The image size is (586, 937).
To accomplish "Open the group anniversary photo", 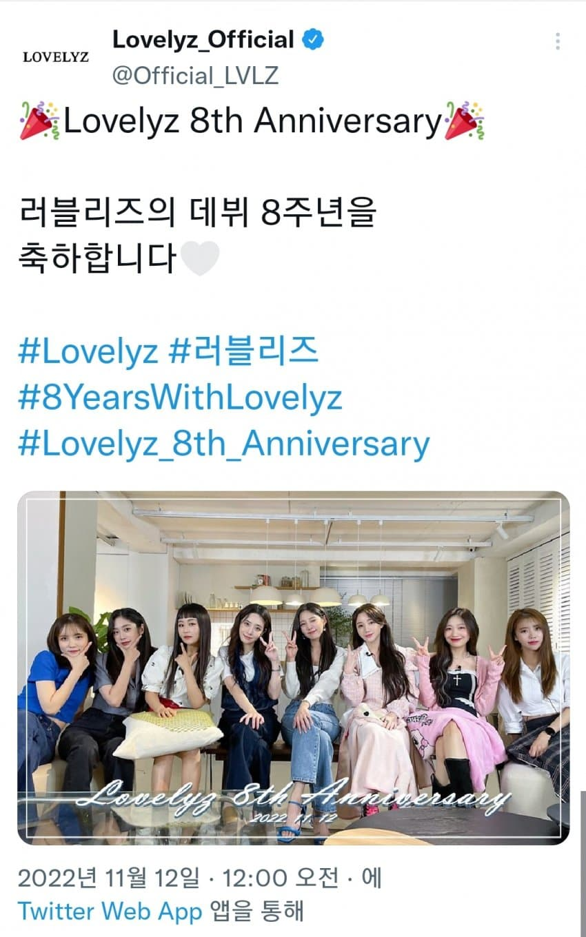I will (x=294, y=668).
